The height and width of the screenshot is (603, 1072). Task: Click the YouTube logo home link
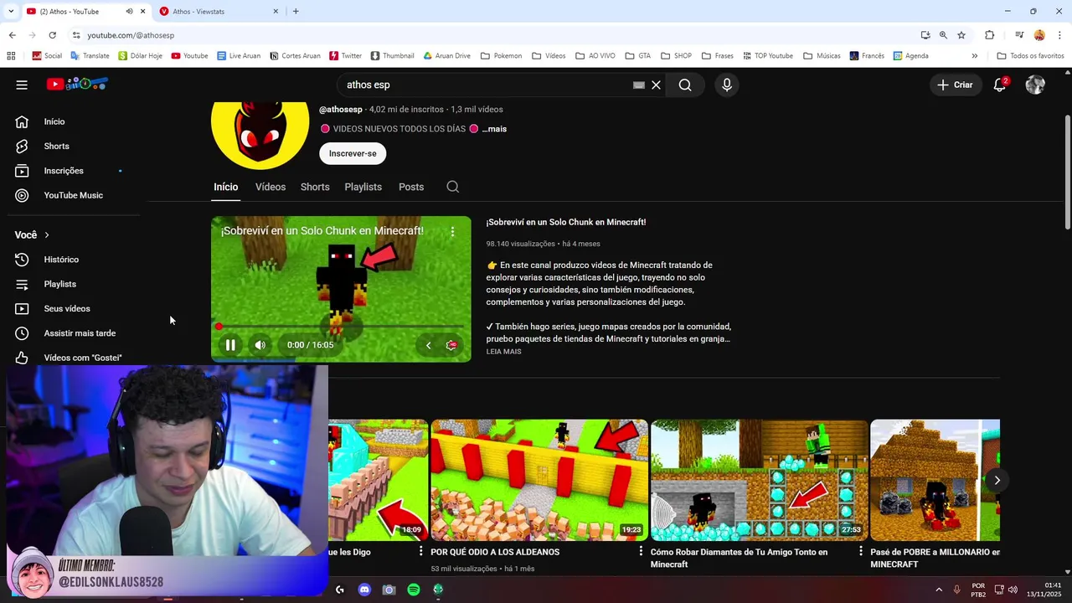(x=77, y=84)
